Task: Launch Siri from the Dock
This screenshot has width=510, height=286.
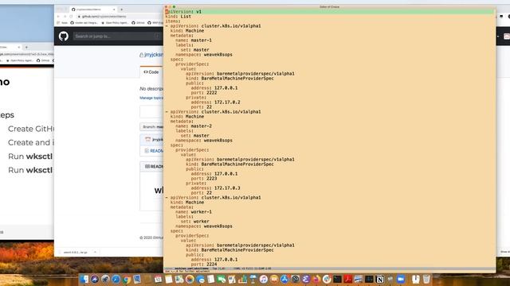Action: click(95, 279)
